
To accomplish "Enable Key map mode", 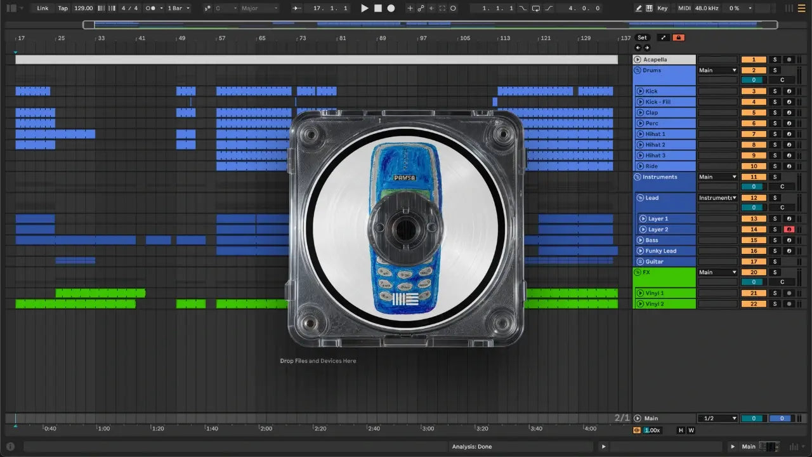I will pos(662,8).
